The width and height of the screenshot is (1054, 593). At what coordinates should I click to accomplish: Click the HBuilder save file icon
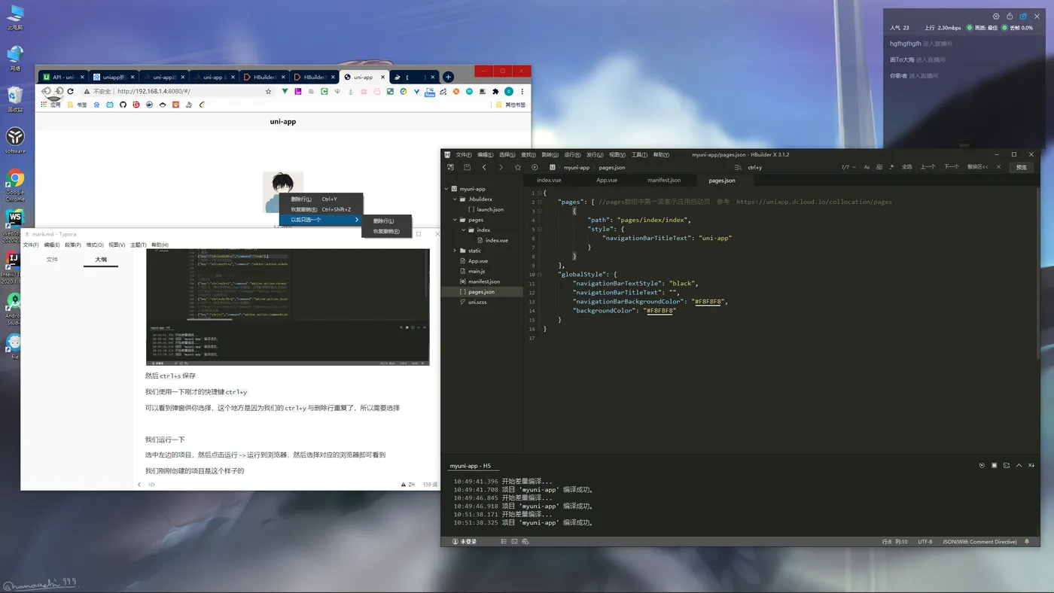tap(467, 167)
